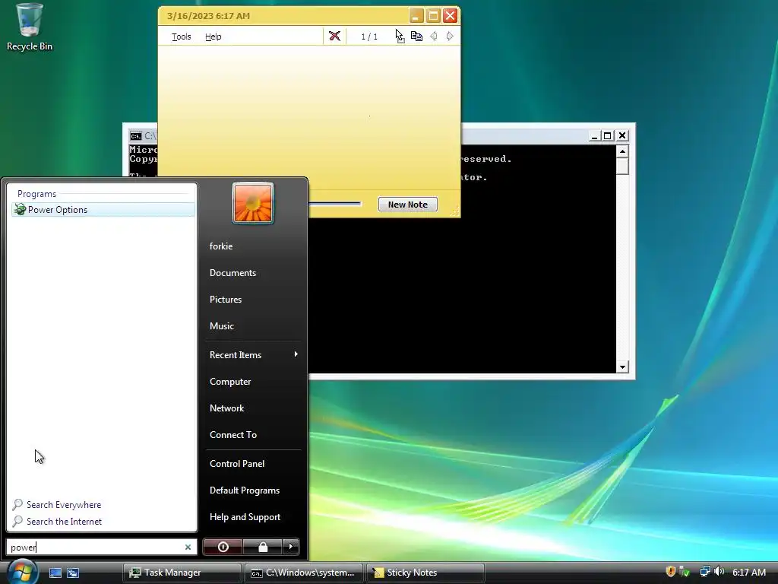Switch to Sticky Notes taskbar button
The image size is (778, 584).
[x=425, y=573]
